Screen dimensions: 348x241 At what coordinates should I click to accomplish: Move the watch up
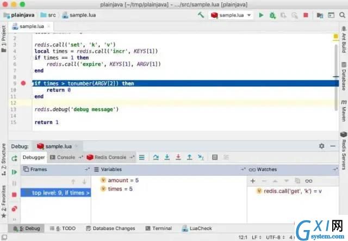pyautogui.click(x=275, y=181)
